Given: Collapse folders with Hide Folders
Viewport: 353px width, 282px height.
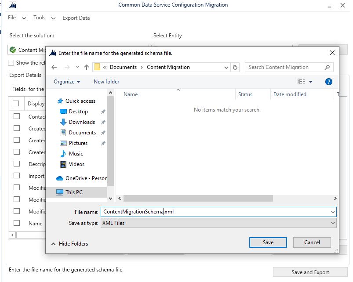Looking at the screenshot, I should click(x=70, y=244).
